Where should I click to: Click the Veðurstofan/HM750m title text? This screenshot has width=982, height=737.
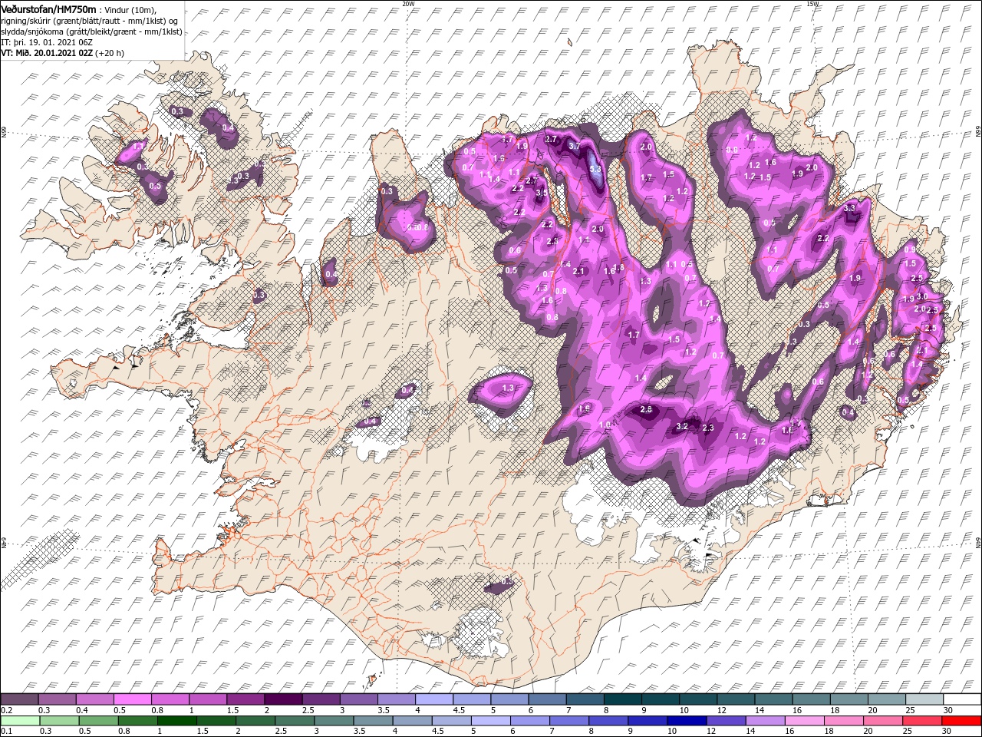48,10
